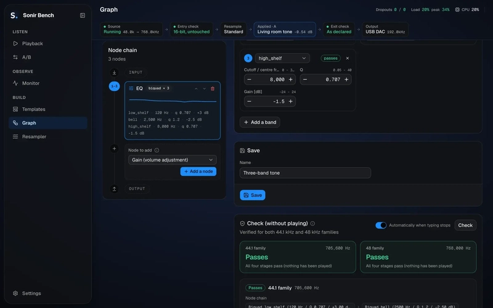Remove band 3 with X icon
The image size is (493, 308).
[348, 58]
